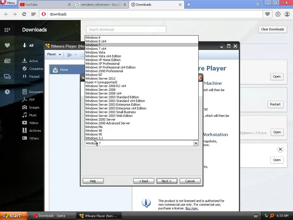The image size is (293, 220).
Task: Cancel the new VM wizard
Action: point(190,181)
